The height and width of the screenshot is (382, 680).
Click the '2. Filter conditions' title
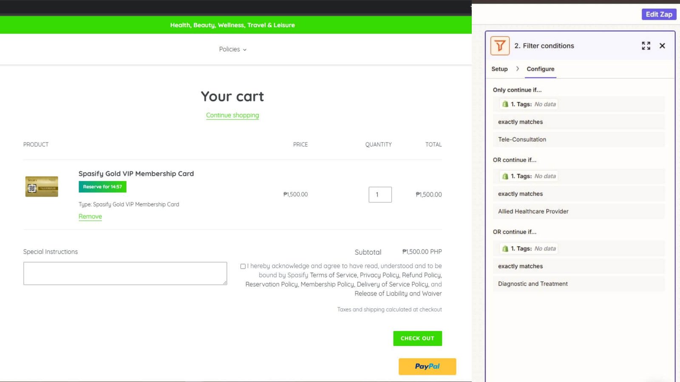(544, 46)
